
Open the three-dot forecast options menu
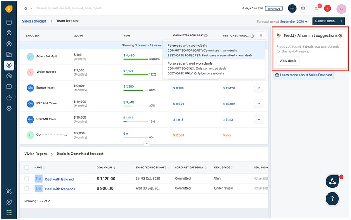coord(261,35)
